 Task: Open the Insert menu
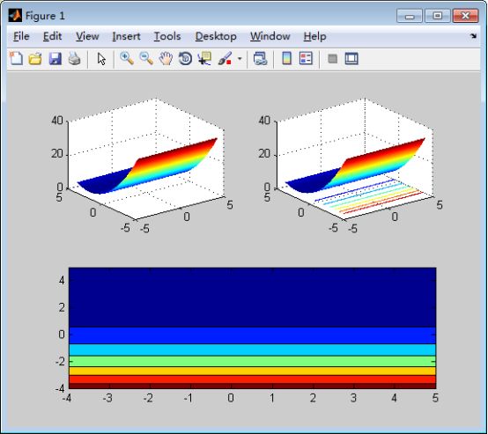126,36
